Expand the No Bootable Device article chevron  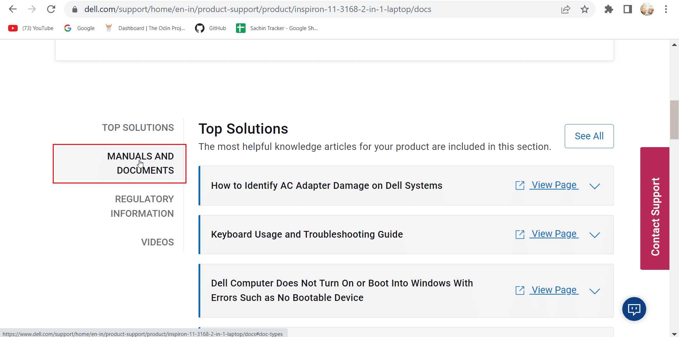[595, 291]
